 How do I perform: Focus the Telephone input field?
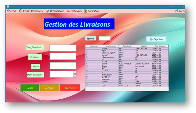point(63,56)
